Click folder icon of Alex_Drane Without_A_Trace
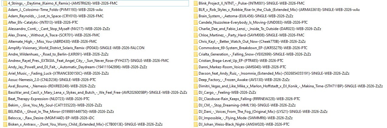This screenshot has height=128, width=387. [5, 35]
